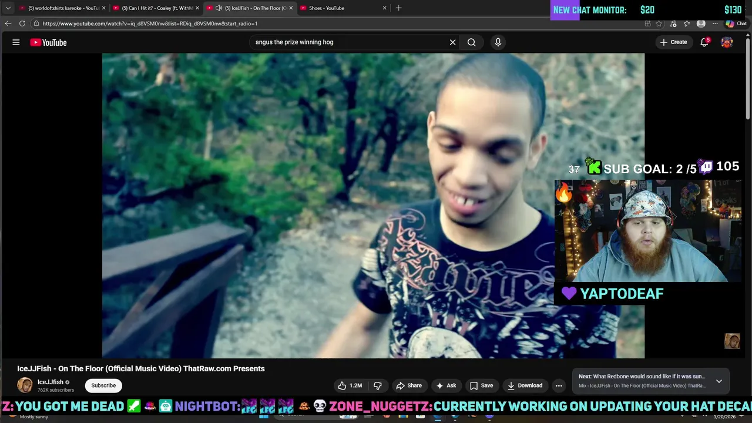Expand the Mix playlist panel chevron
The image size is (752, 423).
click(x=719, y=381)
